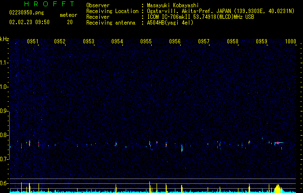Click the bright vertical echo below 0956
This screenshot has height=193, width=303.
182,148
